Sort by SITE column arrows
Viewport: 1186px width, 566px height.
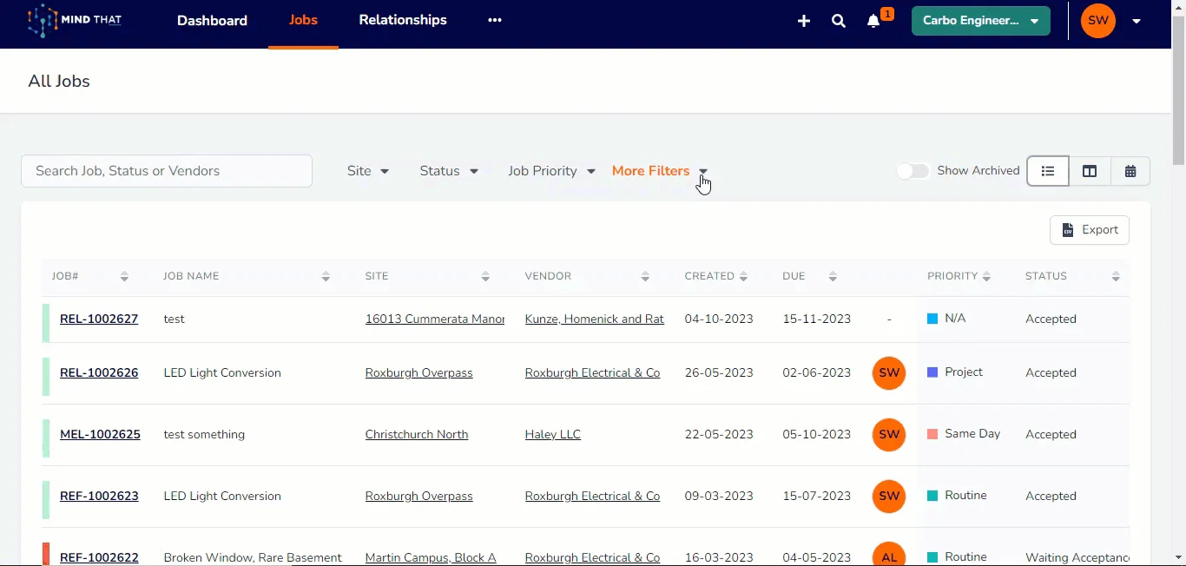tap(485, 277)
